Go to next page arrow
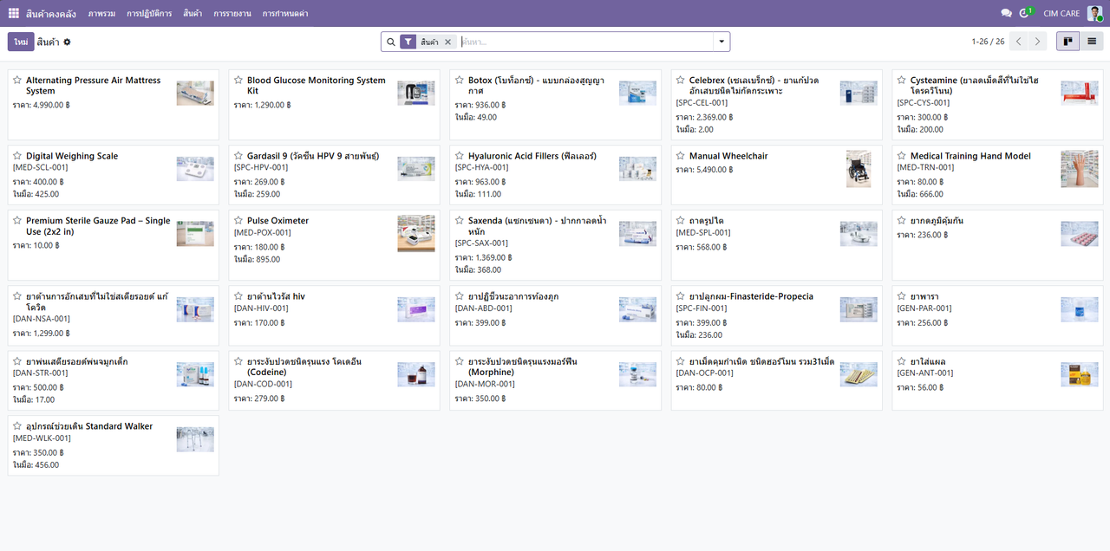Image resolution: width=1110 pixels, height=551 pixels. pos(1038,42)
